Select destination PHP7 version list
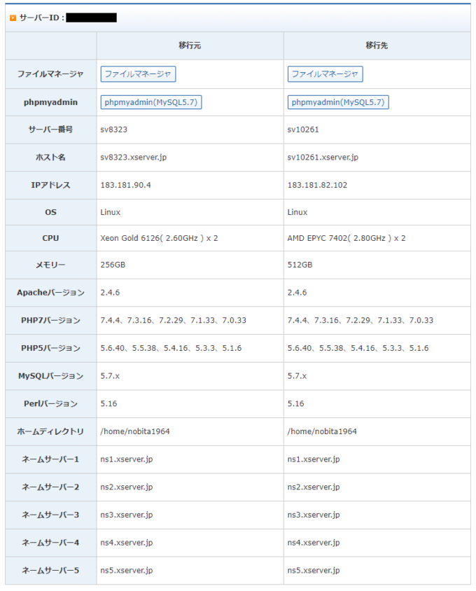 pos(360,321)
